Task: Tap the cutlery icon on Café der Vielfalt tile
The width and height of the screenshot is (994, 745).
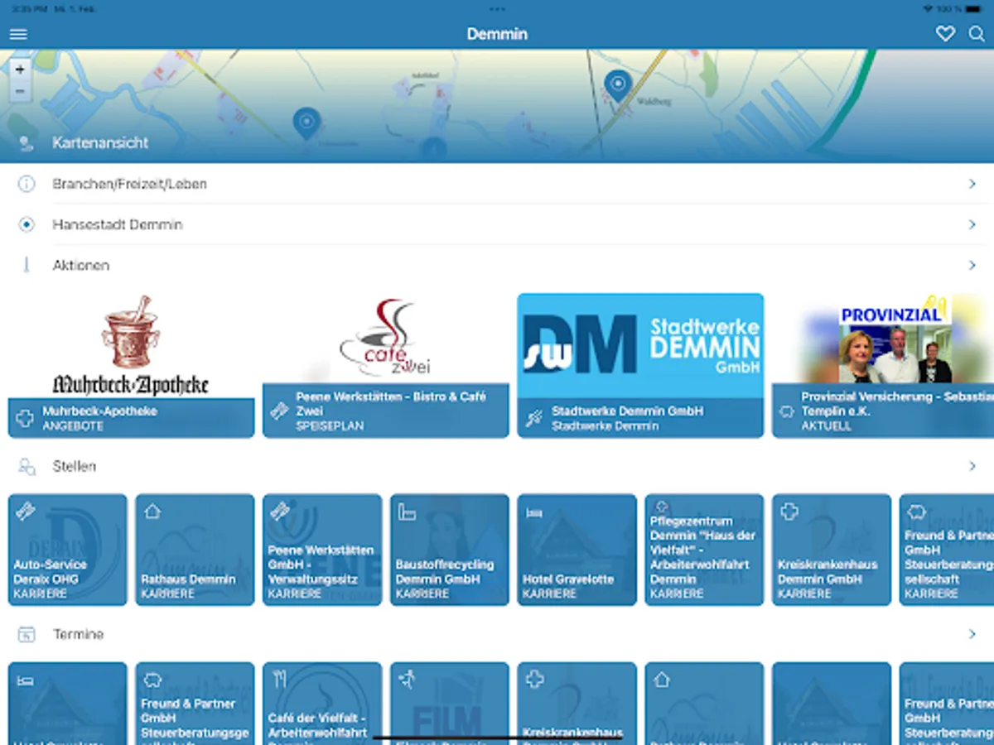Action: click(x=280, y=680)
